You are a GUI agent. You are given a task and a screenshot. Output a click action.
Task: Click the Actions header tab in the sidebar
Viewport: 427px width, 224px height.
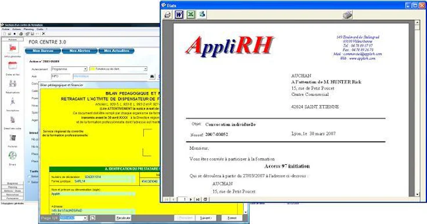[13, 39]
